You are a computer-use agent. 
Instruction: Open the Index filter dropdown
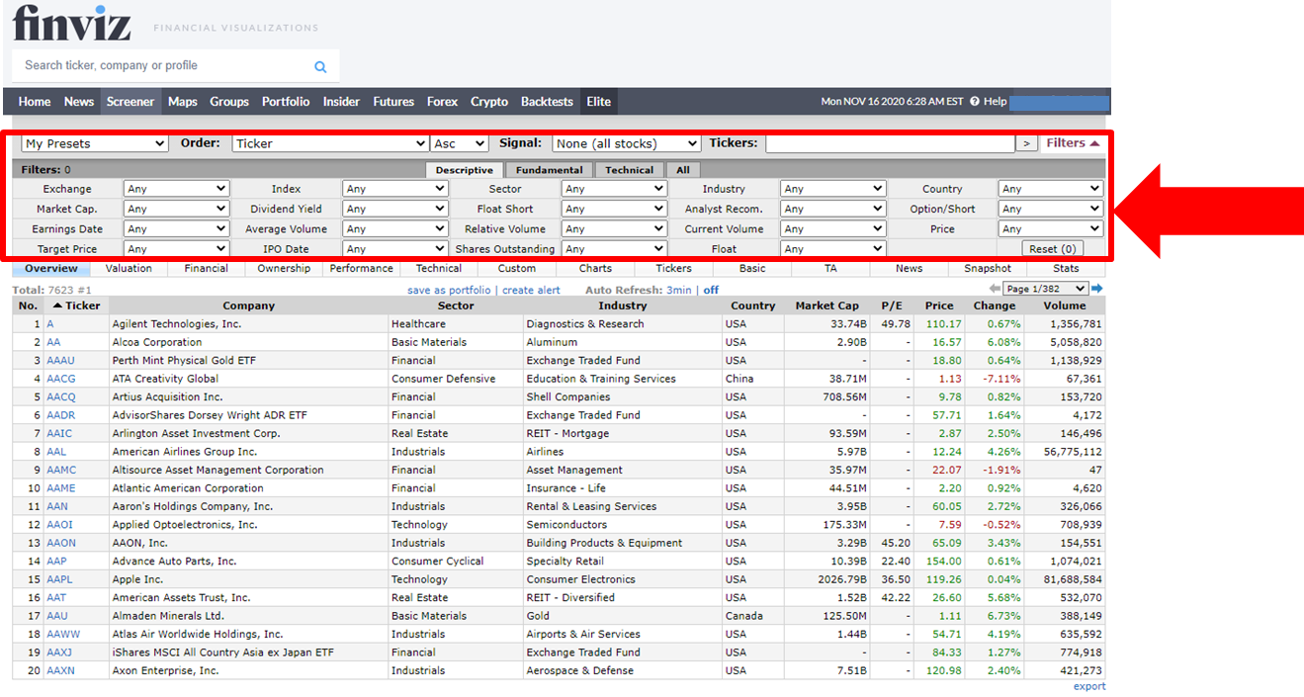tap(395, 189)
